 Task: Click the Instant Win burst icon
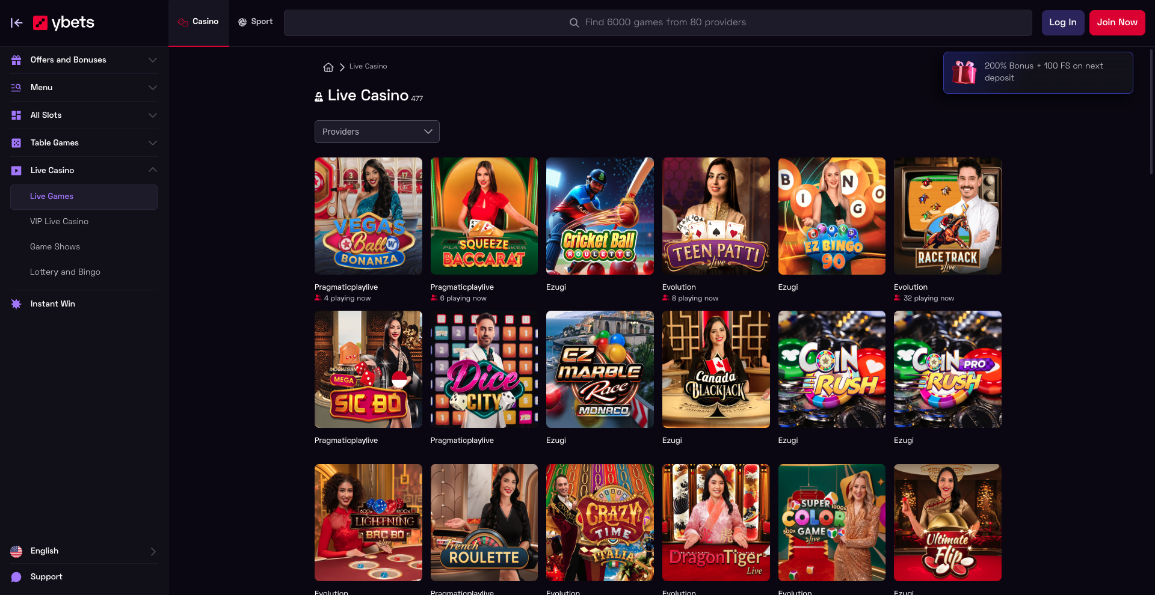point(16,304)
